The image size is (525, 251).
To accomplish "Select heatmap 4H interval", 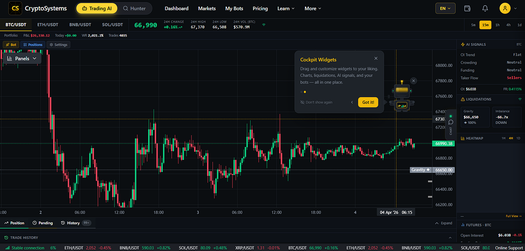I will (x=511, y=138).
